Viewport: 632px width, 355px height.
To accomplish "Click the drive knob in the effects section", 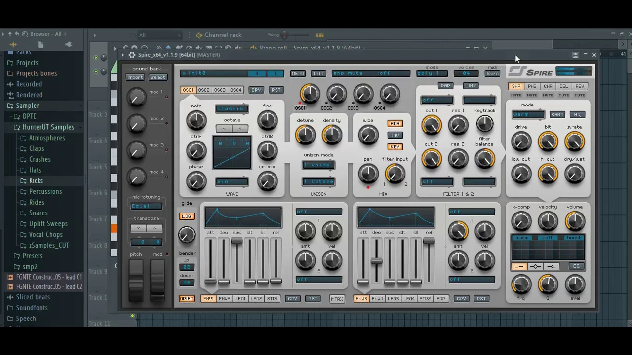I will point(521,142).
